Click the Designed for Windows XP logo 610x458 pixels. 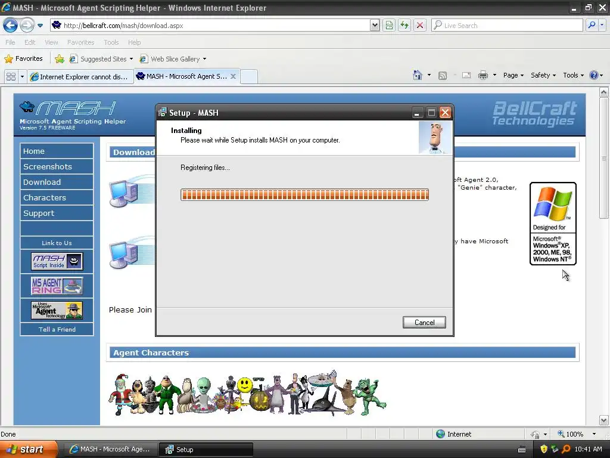click(553, 224)
